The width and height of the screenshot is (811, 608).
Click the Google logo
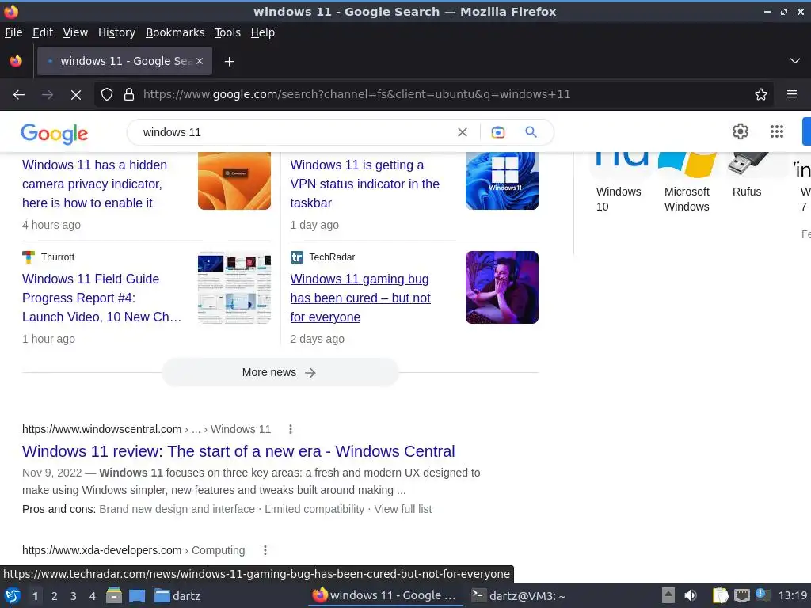[55, 133]
